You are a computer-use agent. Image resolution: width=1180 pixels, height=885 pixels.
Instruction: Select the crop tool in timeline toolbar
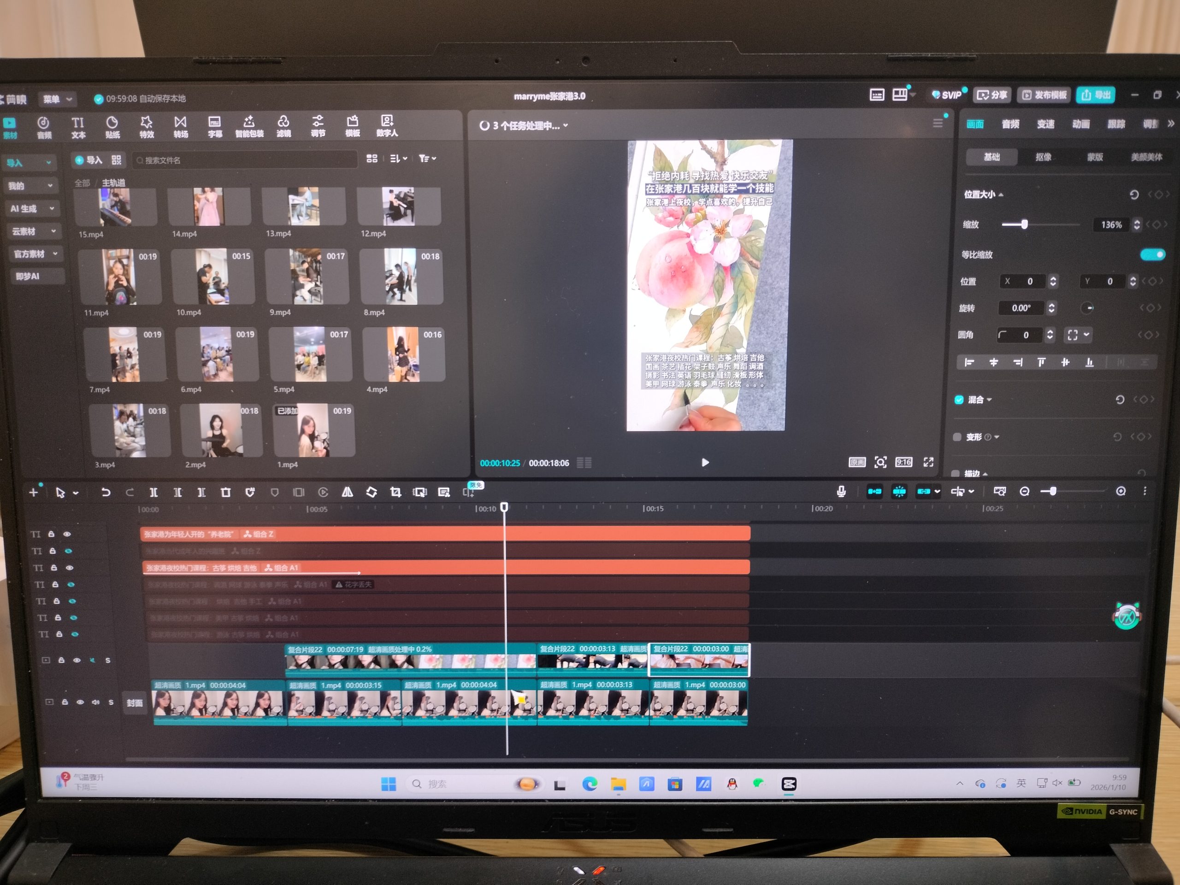[x=395, y=492]
